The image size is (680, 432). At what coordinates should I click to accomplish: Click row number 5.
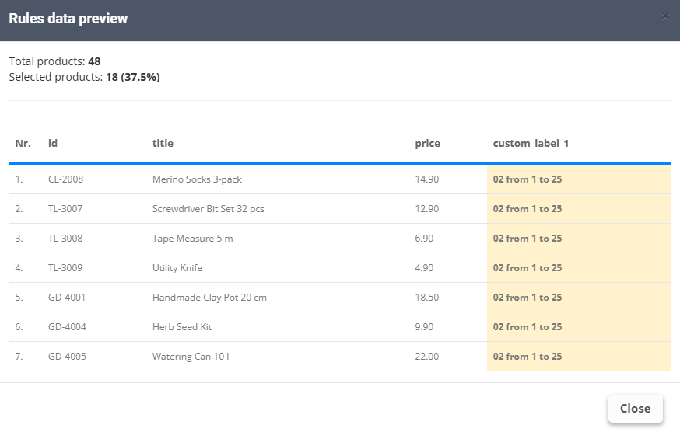click(x=19, y=298)
